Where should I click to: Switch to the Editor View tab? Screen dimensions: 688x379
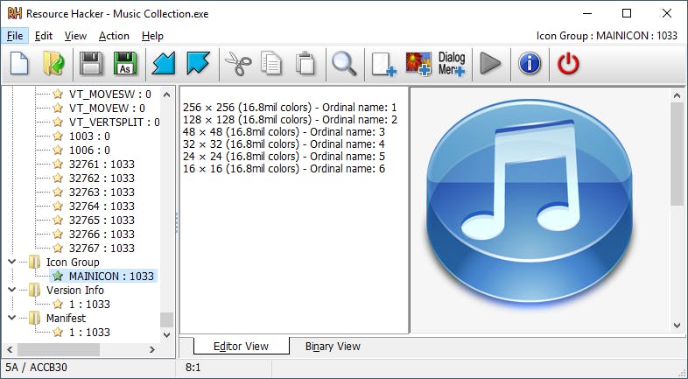click(x=241, y=346)
